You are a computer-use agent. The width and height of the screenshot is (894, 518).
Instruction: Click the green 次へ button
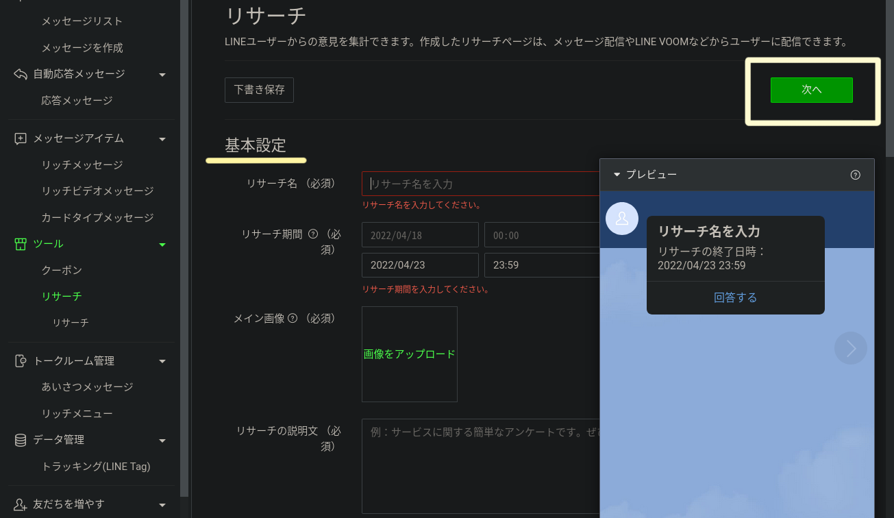pos(812,90)
